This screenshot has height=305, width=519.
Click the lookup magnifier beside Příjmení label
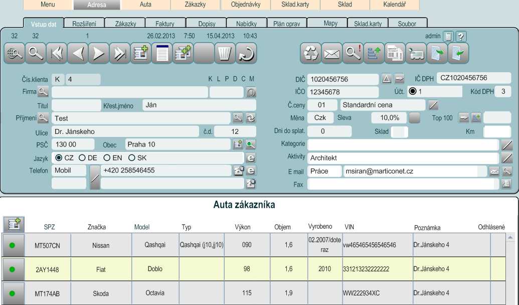[43, 117]
